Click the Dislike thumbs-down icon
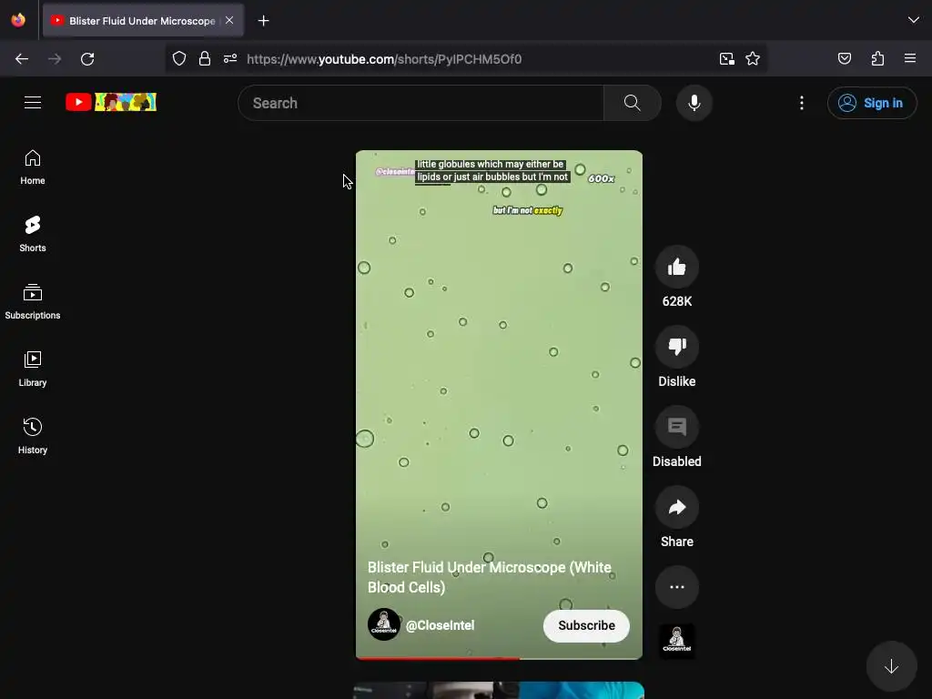The width and height of the screenshot is (932, 699). 676,347
